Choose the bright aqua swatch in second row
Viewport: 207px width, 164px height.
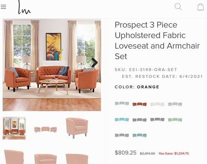click(x=122, y=120)
